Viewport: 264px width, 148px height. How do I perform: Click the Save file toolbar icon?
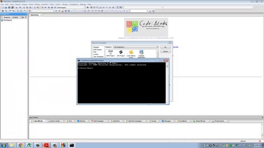9,7
